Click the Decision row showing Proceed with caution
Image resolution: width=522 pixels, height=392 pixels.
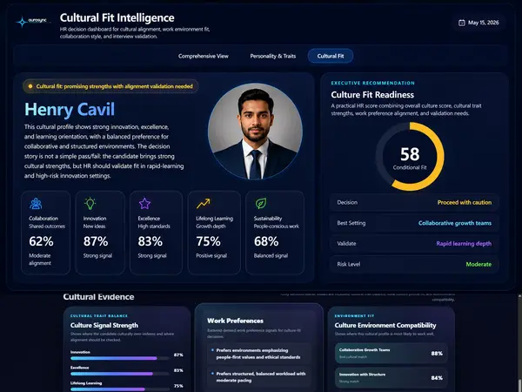414,202
